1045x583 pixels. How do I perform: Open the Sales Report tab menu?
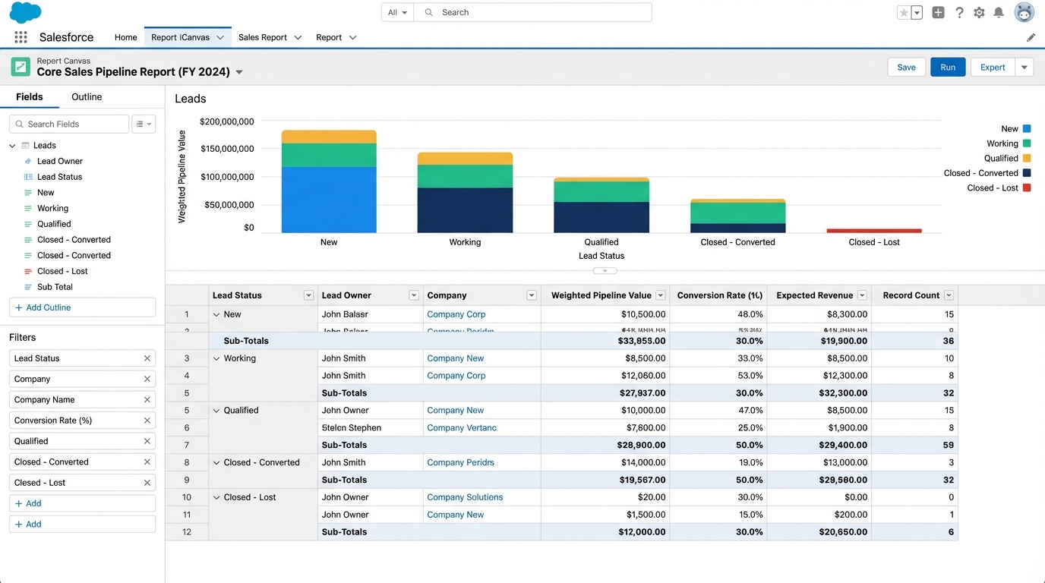pyautogui.click(x=297, y=37)
